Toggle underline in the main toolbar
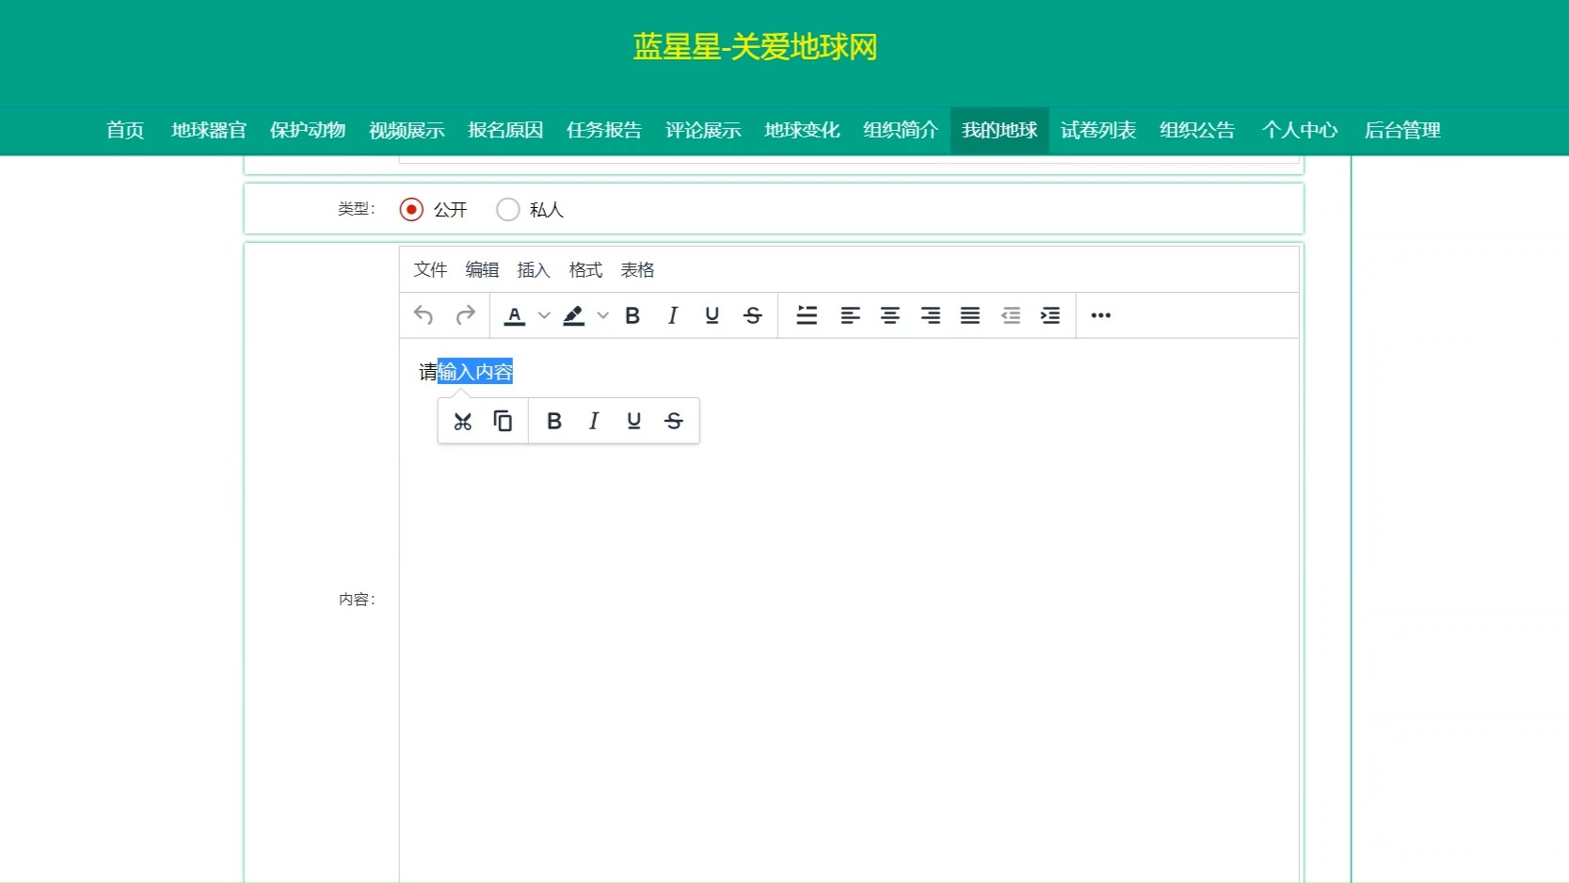Viewport: 1569px width, 883px height. click(x=712, y=315)
